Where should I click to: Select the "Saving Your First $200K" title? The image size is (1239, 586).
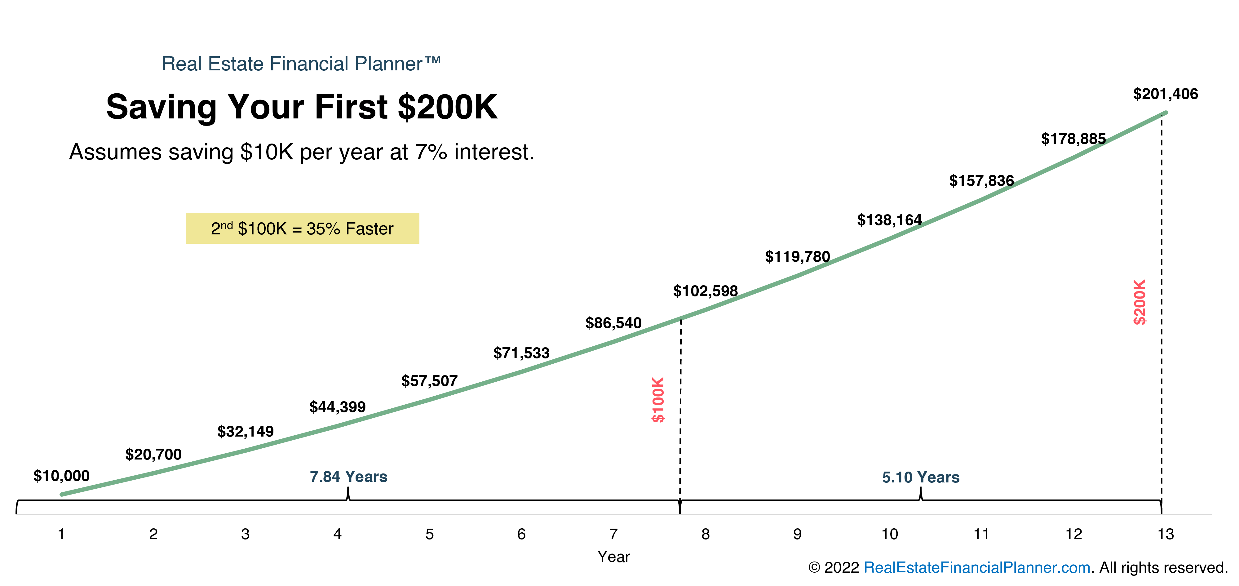302,107
